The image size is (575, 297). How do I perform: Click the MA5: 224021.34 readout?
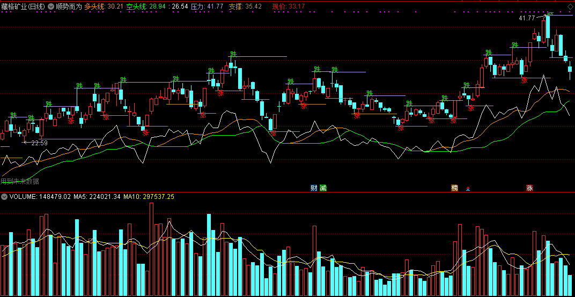pos(97,197)
